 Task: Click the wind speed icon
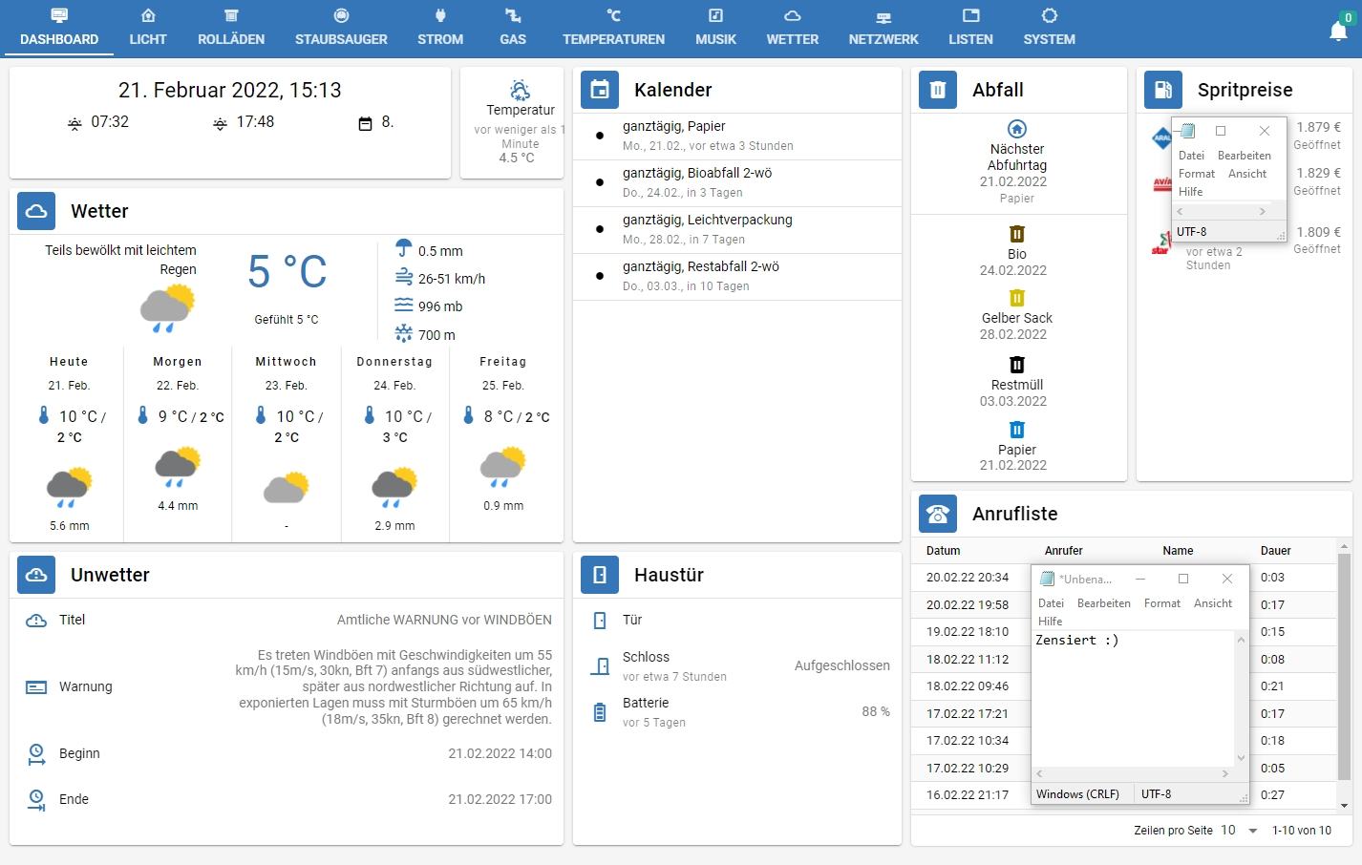404,278
